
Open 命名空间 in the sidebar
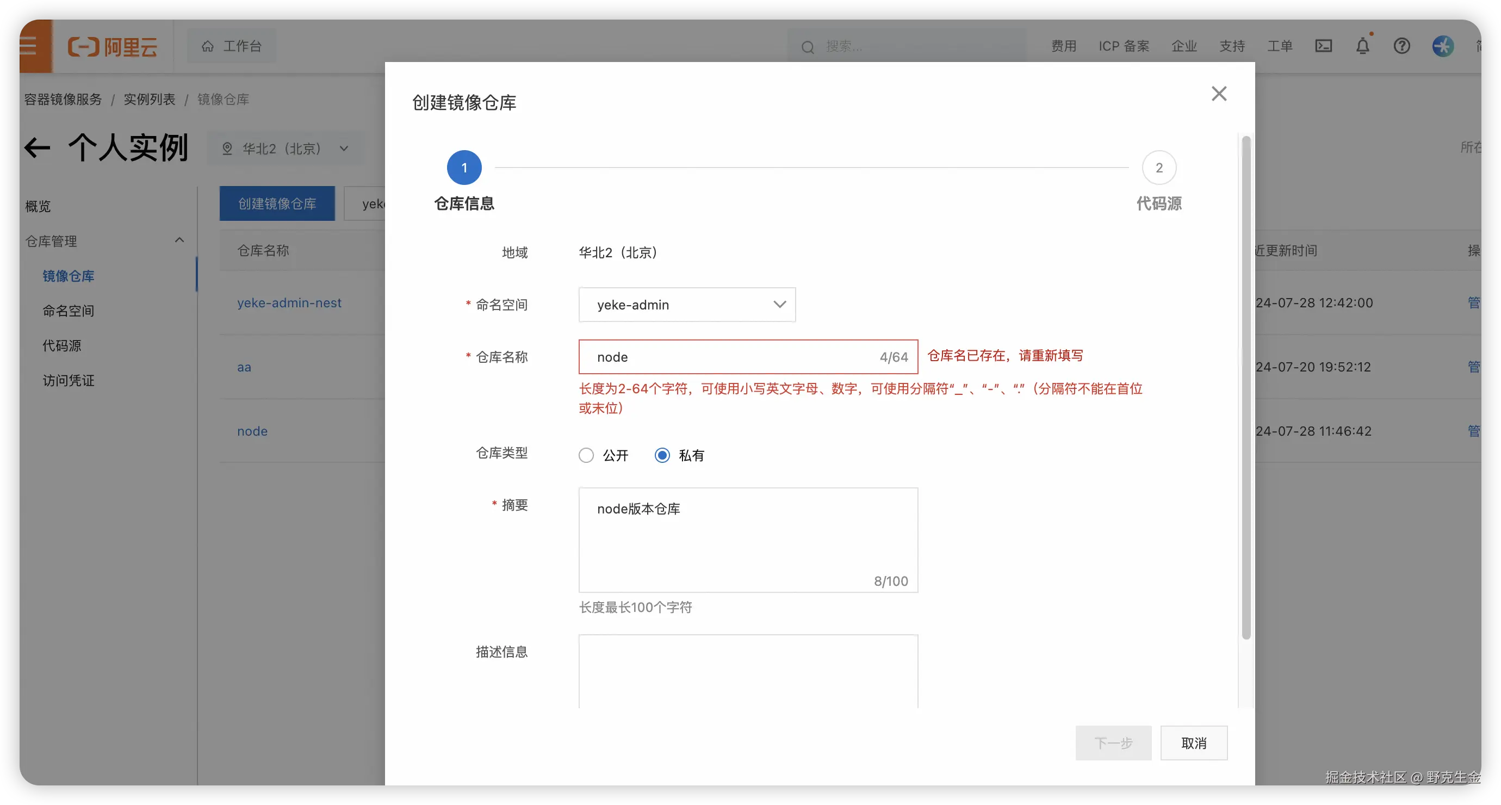tap(68, 311)
